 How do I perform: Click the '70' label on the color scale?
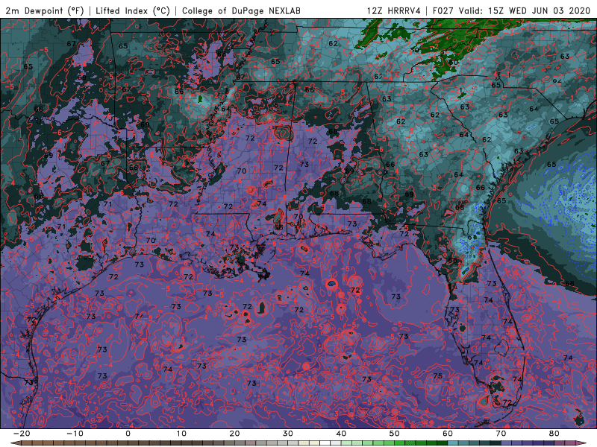tap(501, 434)
